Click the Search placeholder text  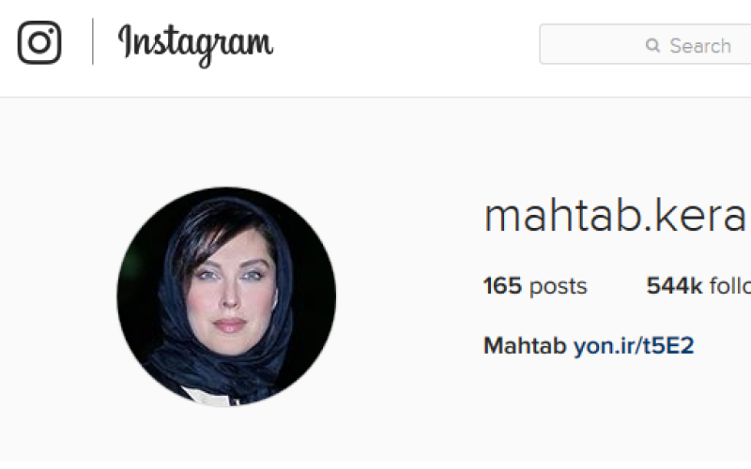click(x=700, y=46)
